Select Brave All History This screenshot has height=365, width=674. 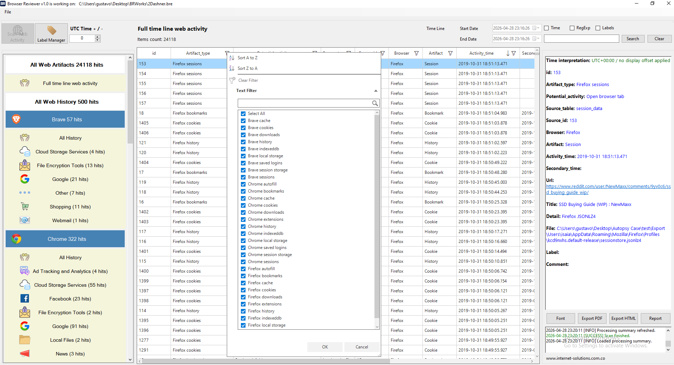point(70,138)
